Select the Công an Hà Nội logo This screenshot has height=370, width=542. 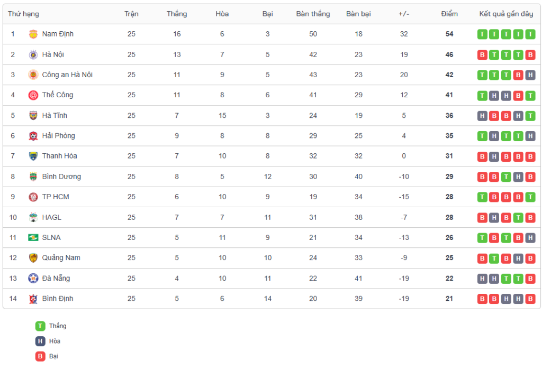click(x=33, y=75)
